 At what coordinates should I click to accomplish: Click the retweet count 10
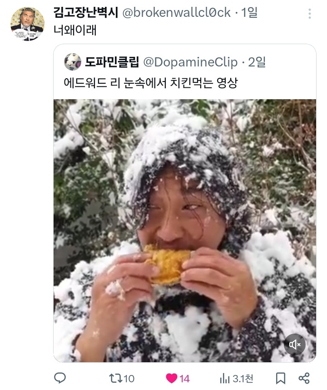tap(129, 378)
